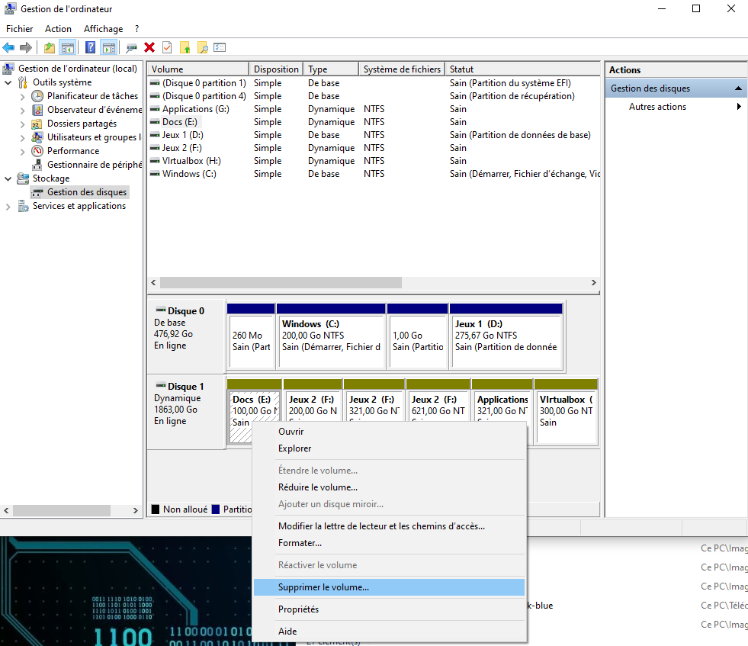The width and height of the screenshot is (748, 646).
Task: Choose Supprimer le volume from context menu
Action: click(323, 587)
